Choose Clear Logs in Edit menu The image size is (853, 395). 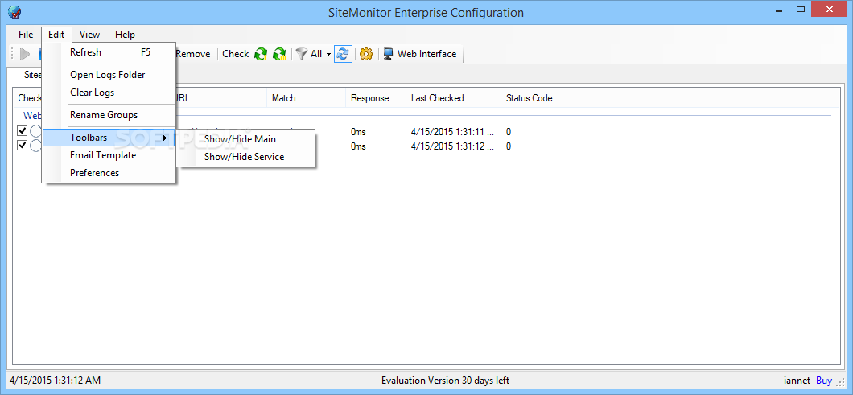(109, 93)
